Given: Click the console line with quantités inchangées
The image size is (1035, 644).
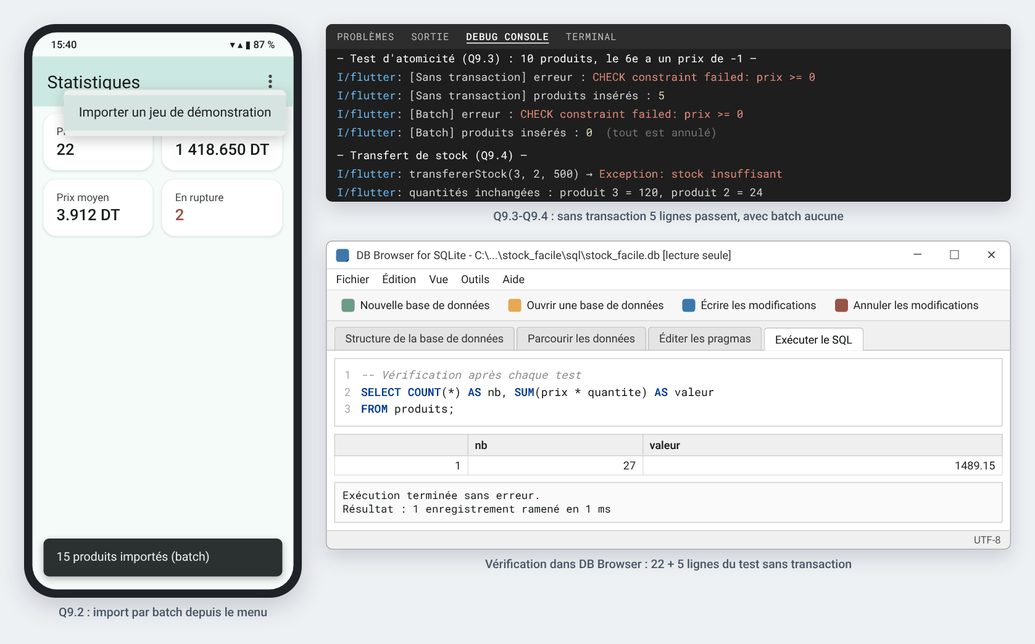Looking at the screenshot, I should pyautogui.click(x=549, y=192).
